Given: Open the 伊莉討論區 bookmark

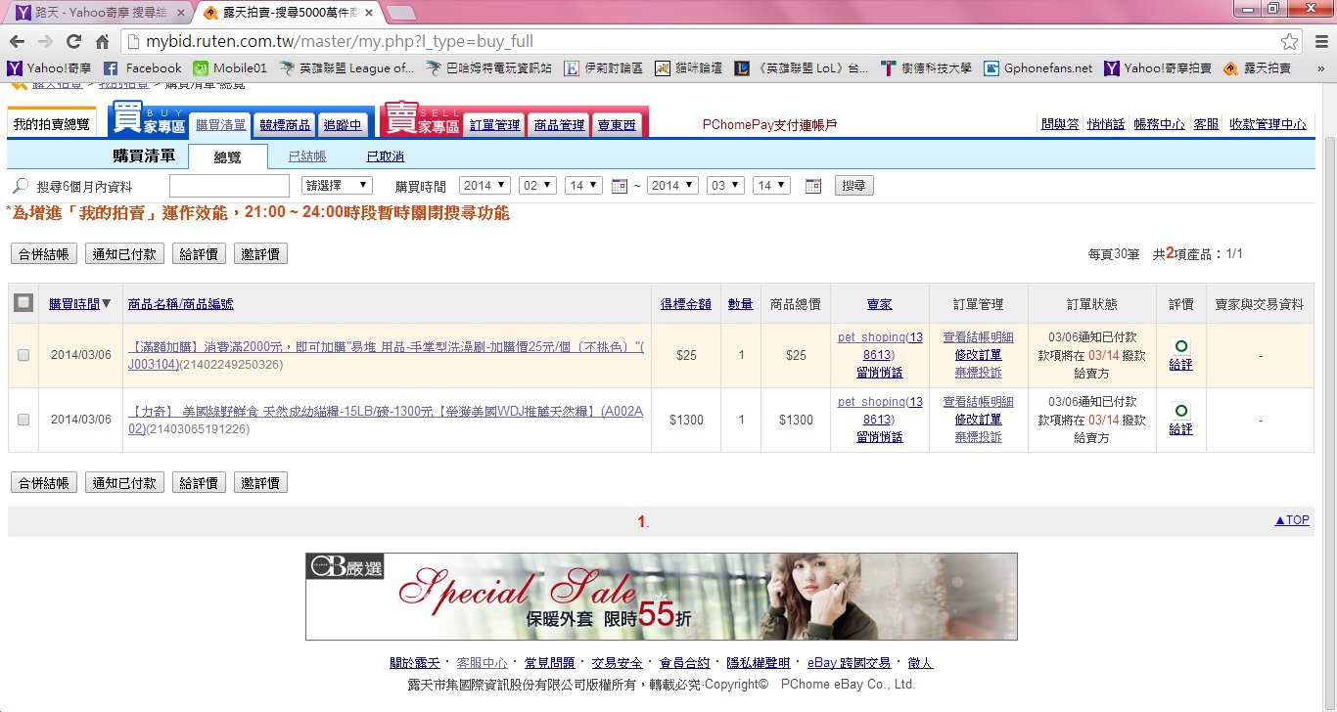Looking at the screenshot, I should click(603, 68).
